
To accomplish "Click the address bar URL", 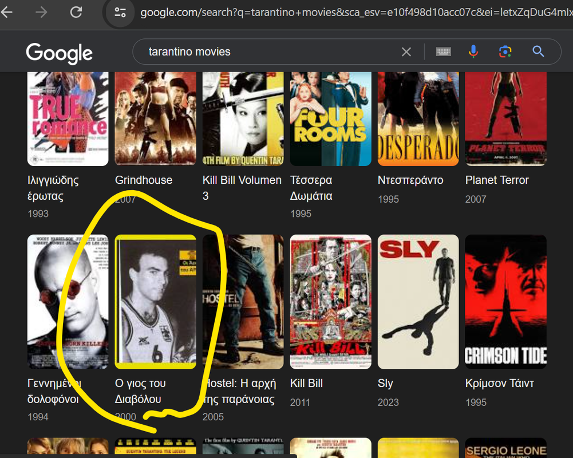I will pyautogui.click(x=356, y=13).
